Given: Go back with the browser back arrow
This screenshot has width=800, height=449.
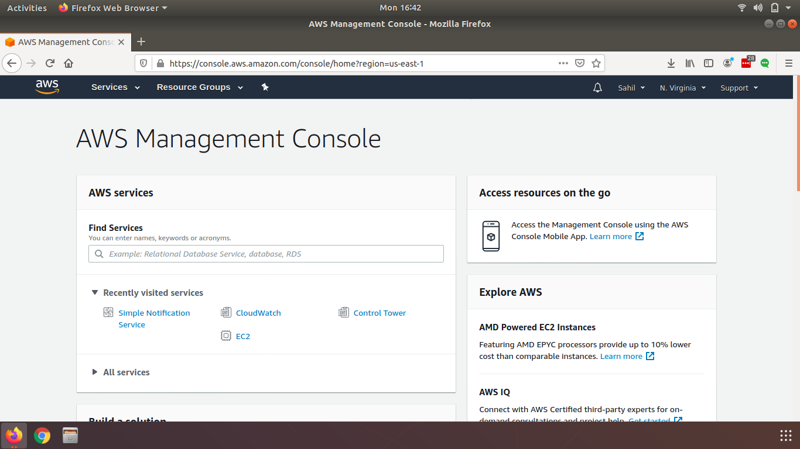Looking at the screenshot, I should tap(12, 63).
